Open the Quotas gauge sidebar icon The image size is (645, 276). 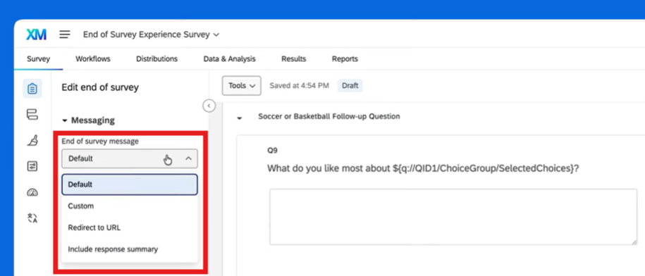pyautogui.click(x=32, y=192)
